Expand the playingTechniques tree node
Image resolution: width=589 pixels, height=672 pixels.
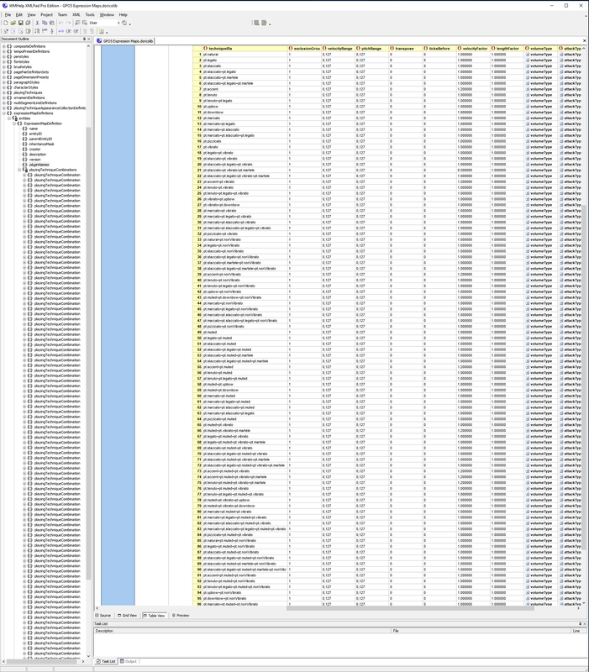tap(4, 92)
